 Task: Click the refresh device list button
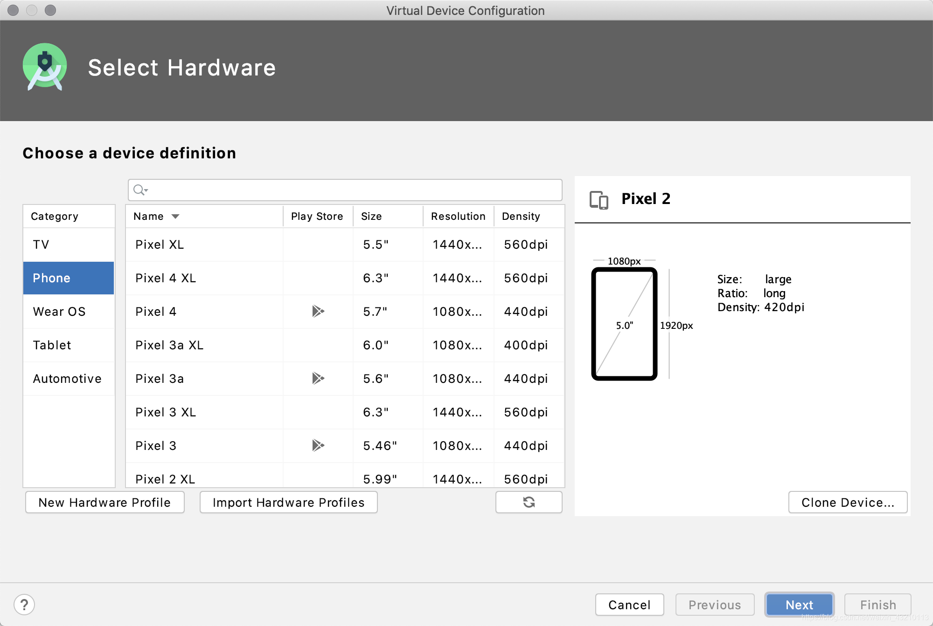pyautogui.click(x=529, y=502)
